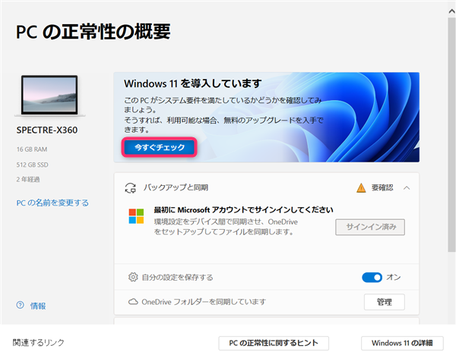This screenshot has width=456, height=358.
Task: Click the OneDrive cloud icon
Action: pyautogui.click(x=133, y=302)
